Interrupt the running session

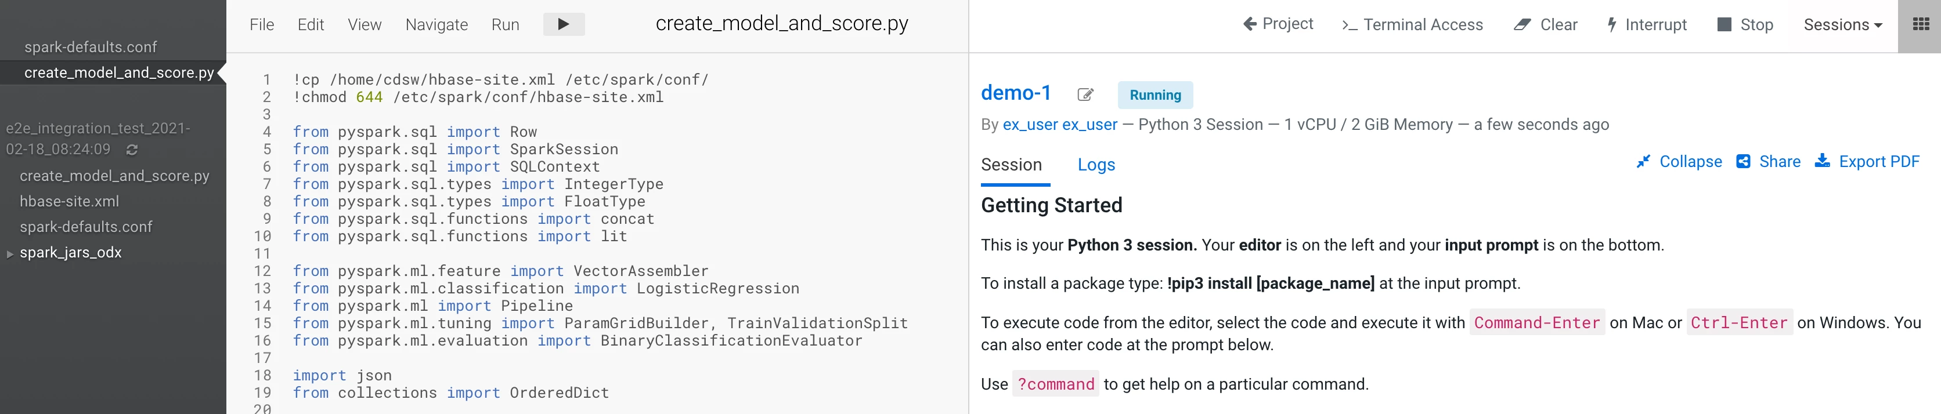coord(1647,25)
